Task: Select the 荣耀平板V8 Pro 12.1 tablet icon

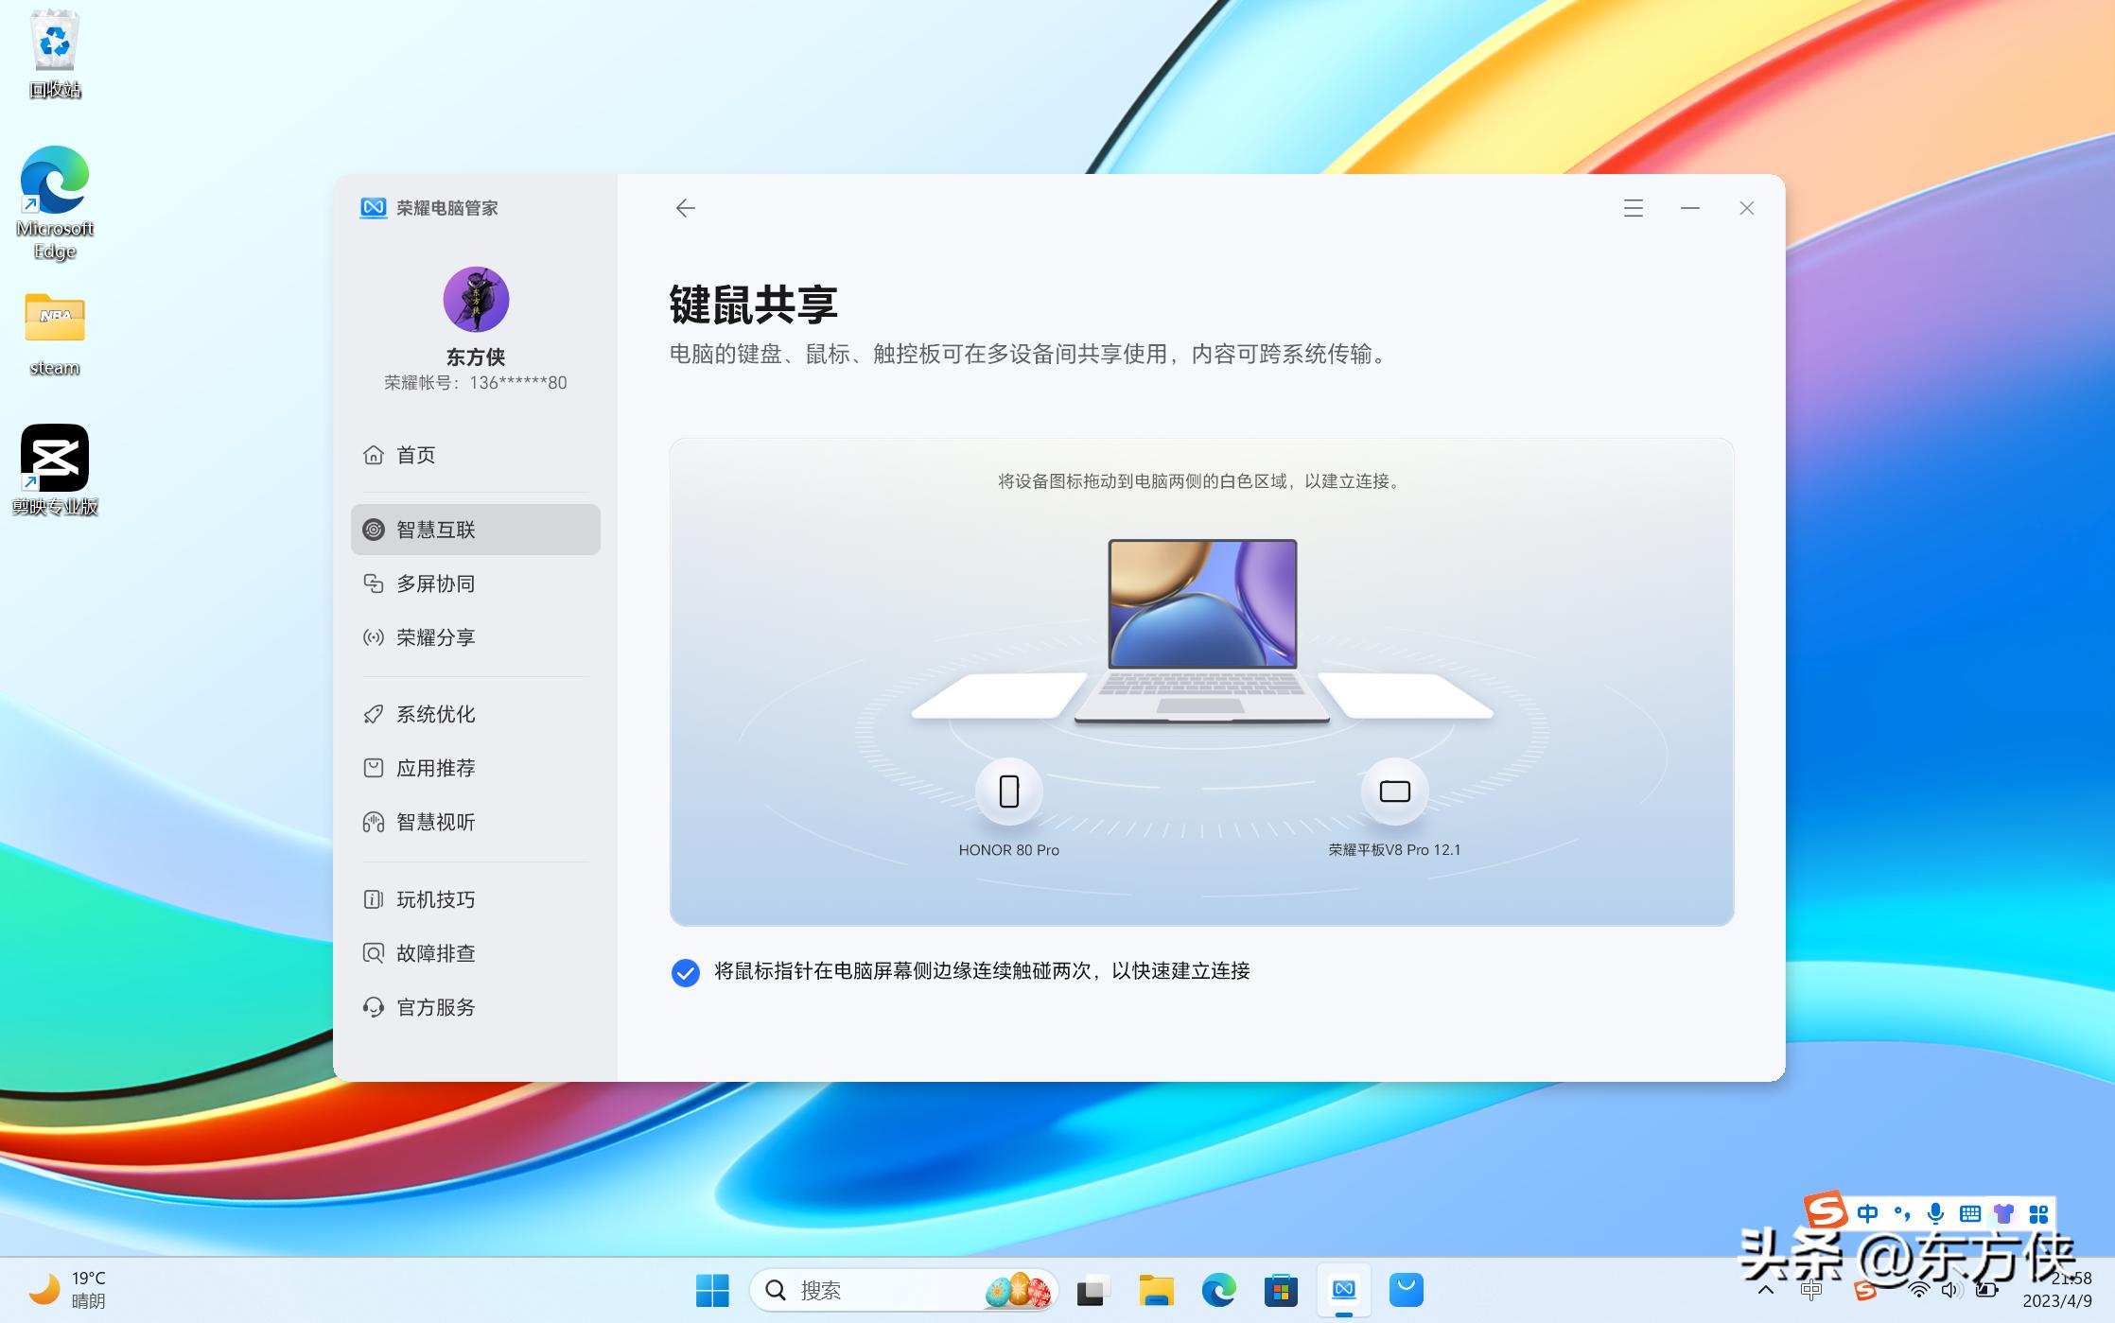Action: click(x=1392, y=792)
